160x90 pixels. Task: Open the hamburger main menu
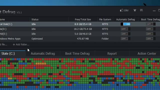click(x=141, y=10)
